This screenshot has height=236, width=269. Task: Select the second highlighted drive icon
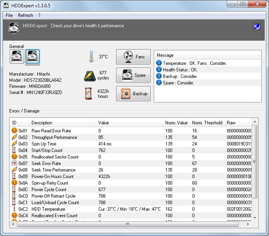point(33,56)
